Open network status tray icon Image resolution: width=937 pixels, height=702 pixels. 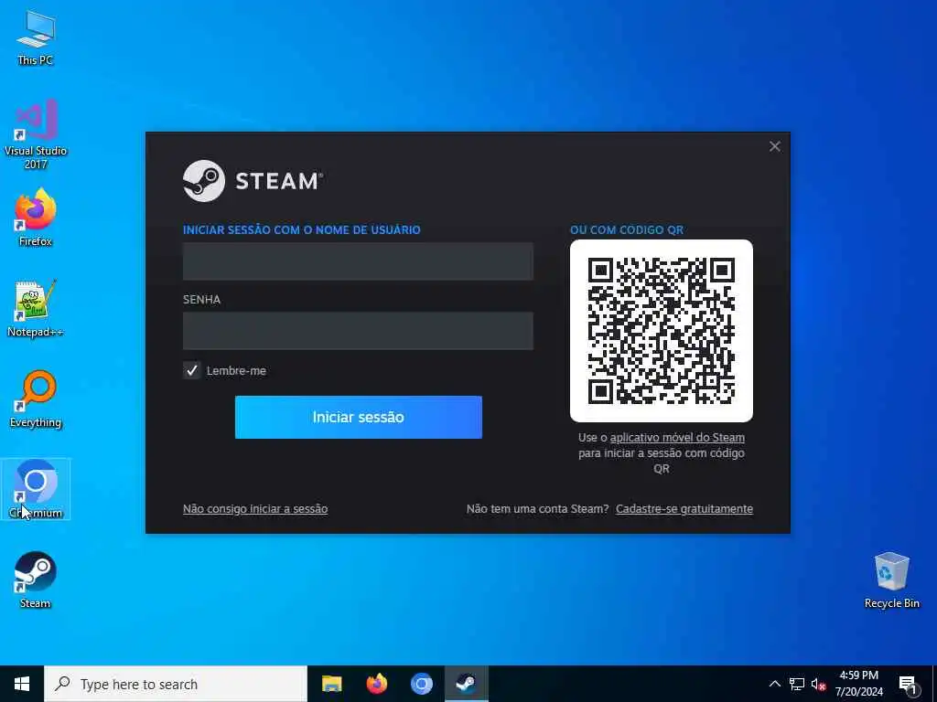tap(797, 684)
